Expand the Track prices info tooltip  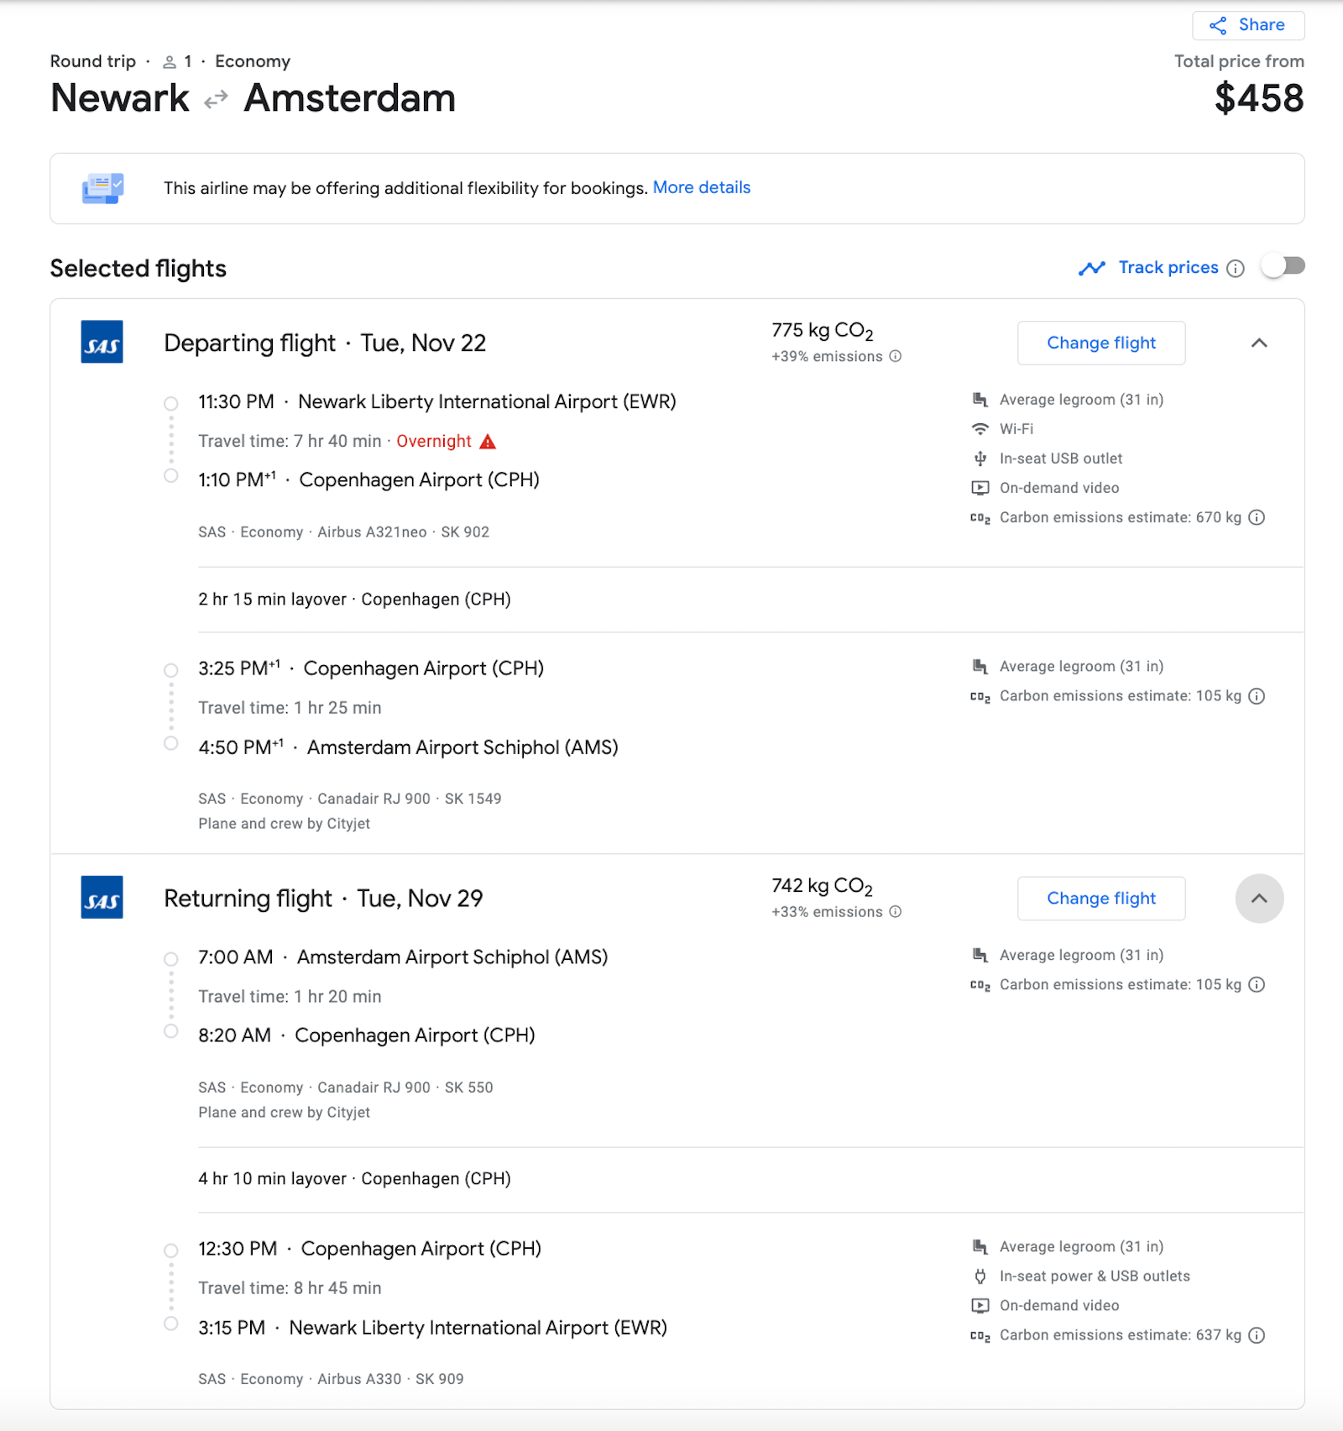1236,268
